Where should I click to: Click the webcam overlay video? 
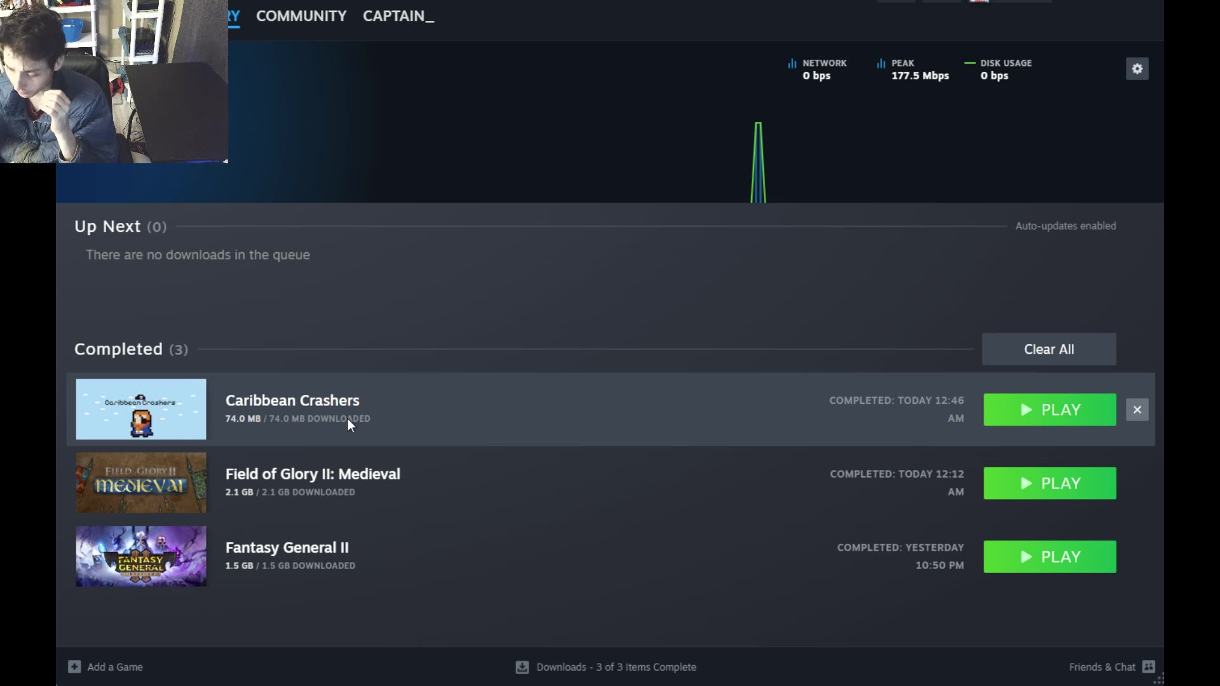pos(114,81)
